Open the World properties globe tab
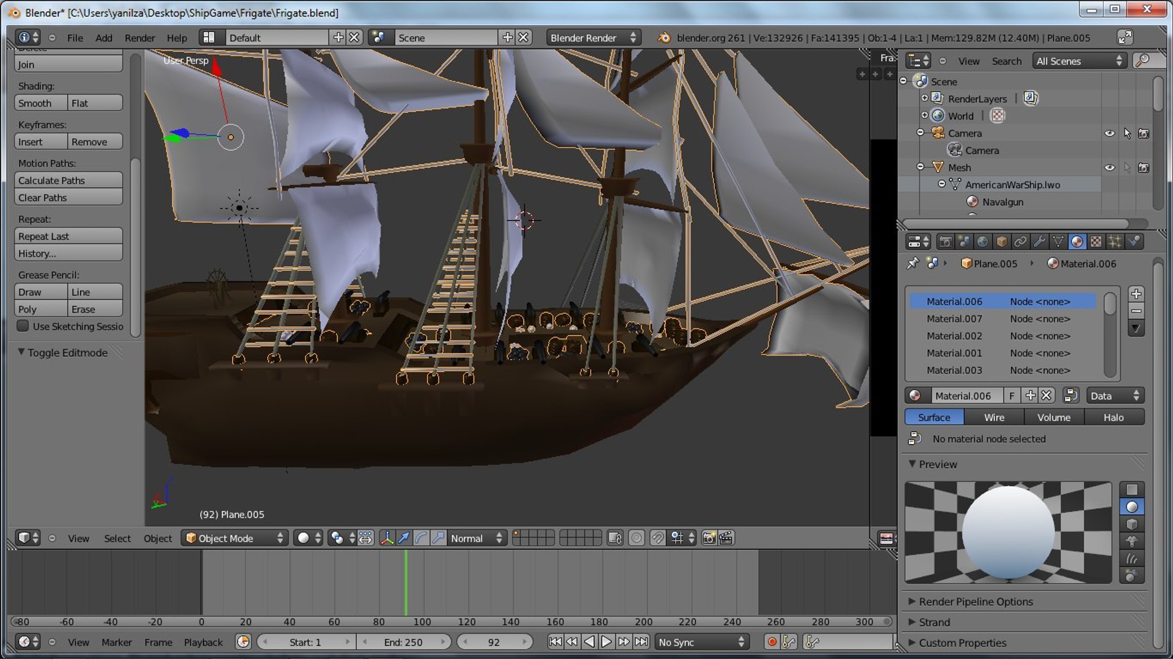Screen dimensions: 1173x659 pos(982,242)
